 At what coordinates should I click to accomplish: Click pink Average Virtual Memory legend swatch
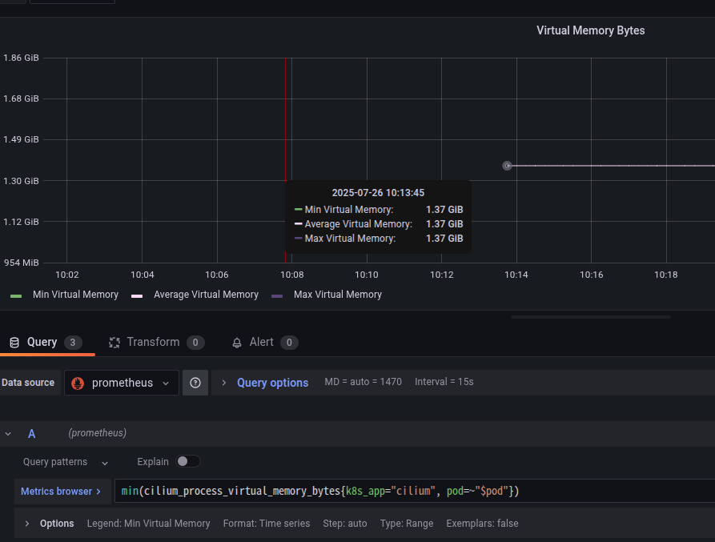[x=137, y=296]
